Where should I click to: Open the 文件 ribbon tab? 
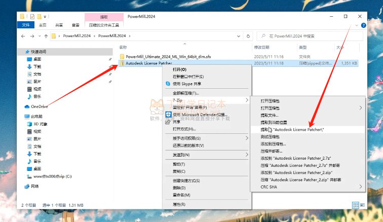tap(26, 25)
